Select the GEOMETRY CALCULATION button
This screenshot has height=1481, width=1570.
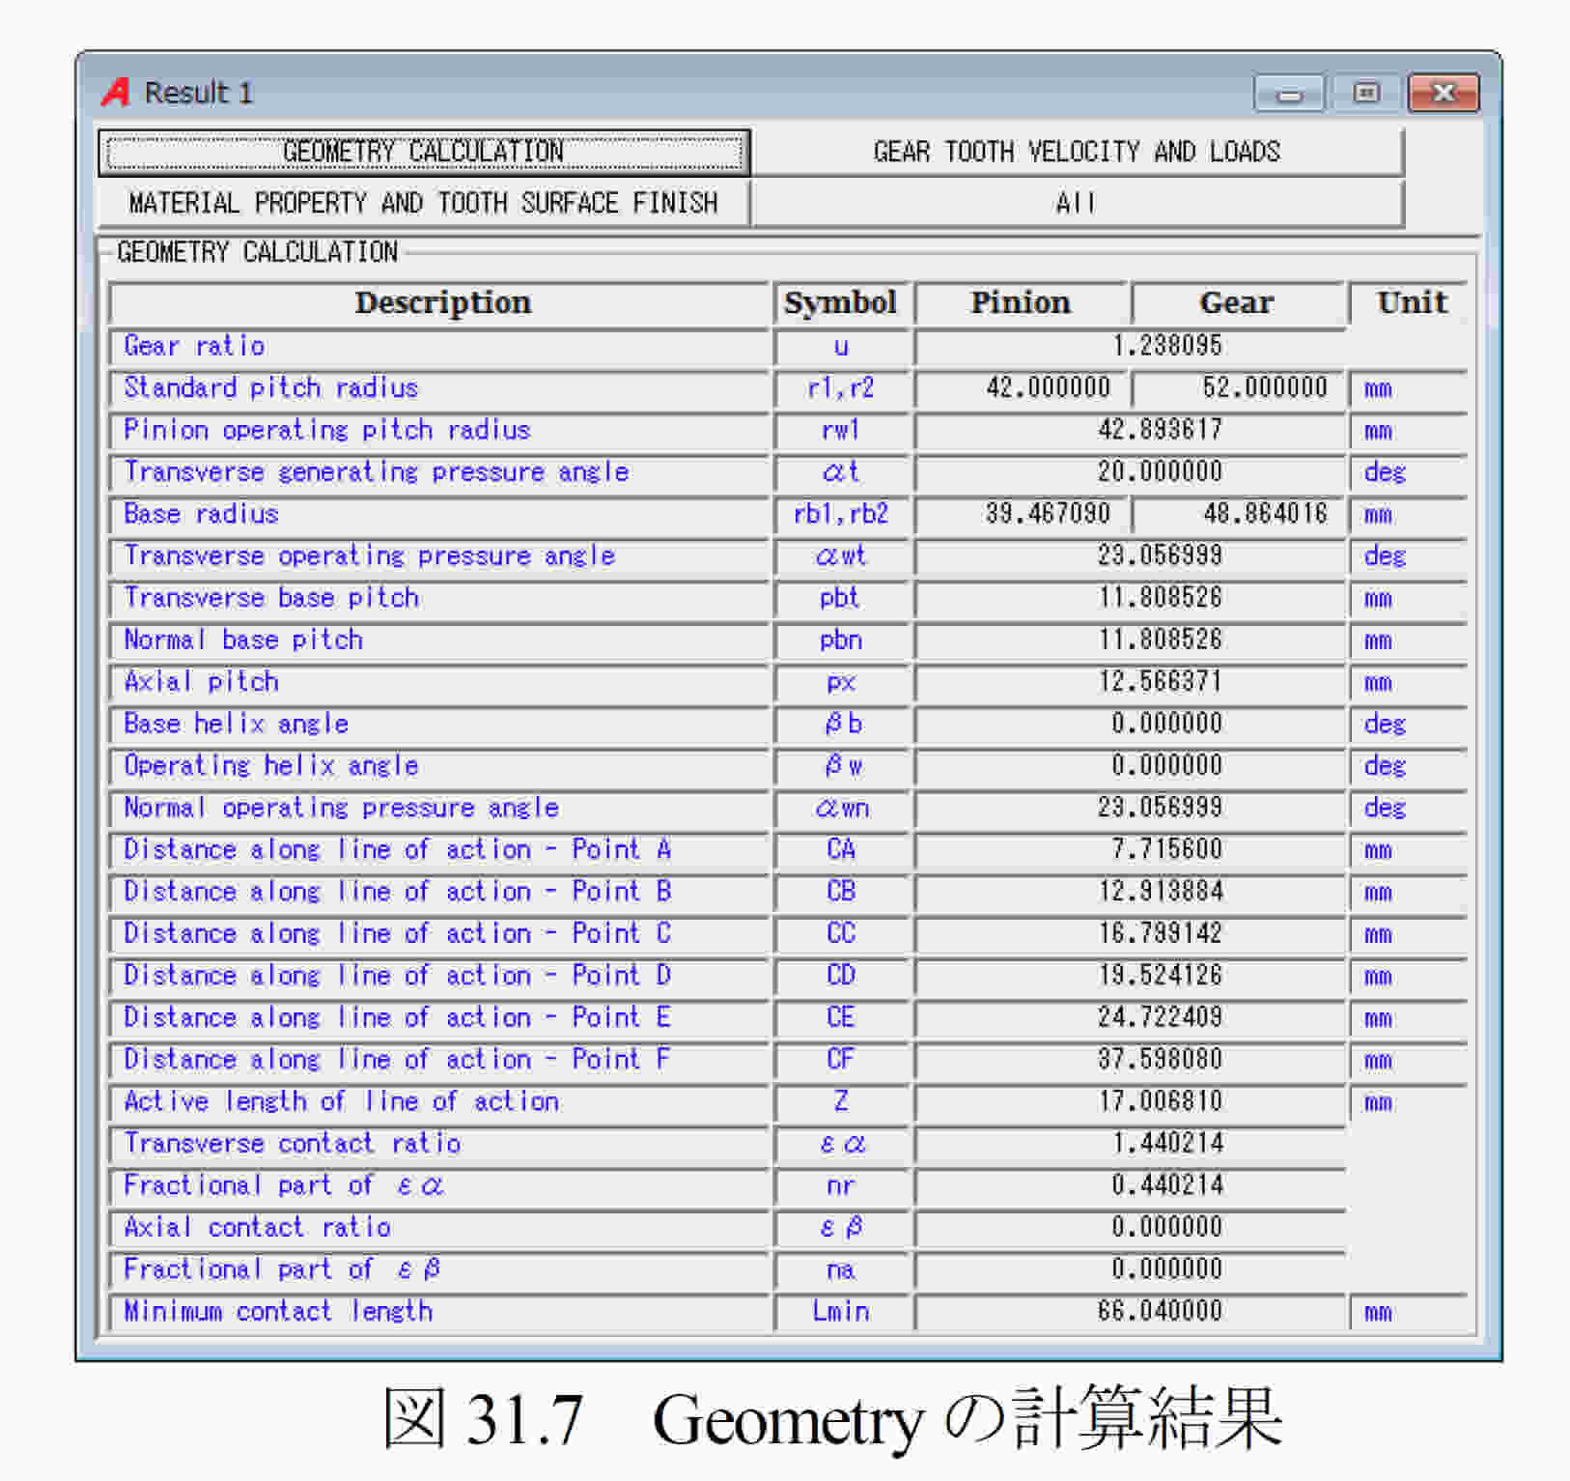424,153
